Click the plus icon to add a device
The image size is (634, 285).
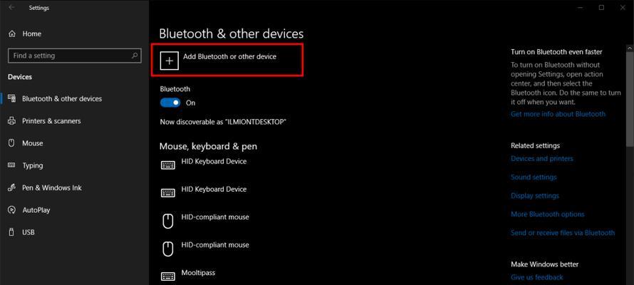coord(170,61)
